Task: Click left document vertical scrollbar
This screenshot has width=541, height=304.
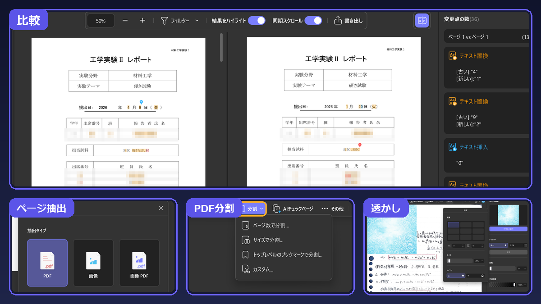Action: pyautogui.click(x=221, y=47)
